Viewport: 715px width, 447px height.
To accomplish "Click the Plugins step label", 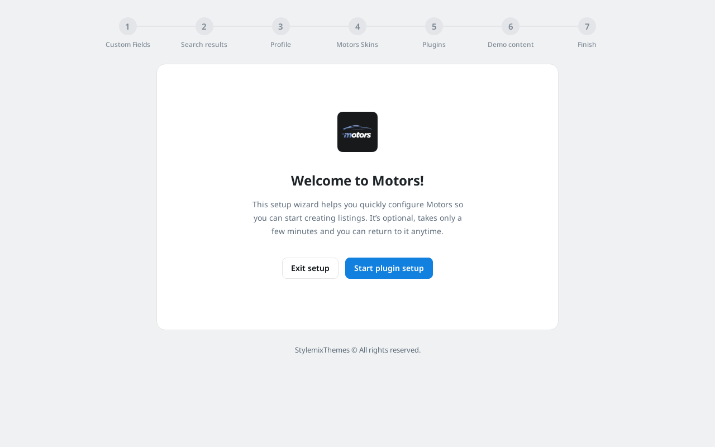I will tap(434, 45).
